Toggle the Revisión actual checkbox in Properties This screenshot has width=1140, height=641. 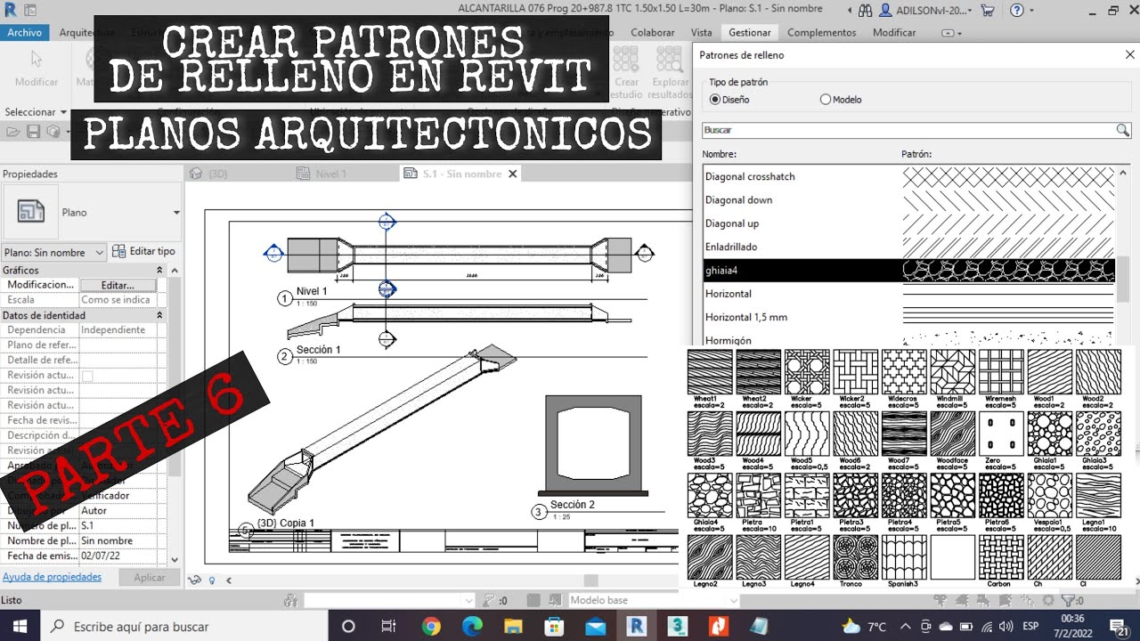[87, 376]
